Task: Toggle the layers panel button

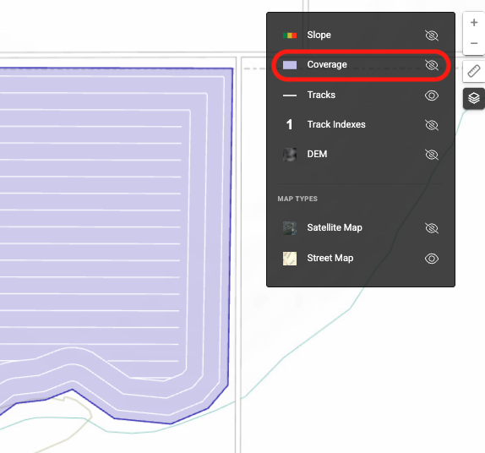Action: click(474, 98)
